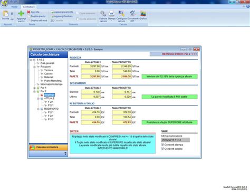Viewport: 250px width, 192px height.
Task: Click the Documenti RTF icon
Action: 133,14
